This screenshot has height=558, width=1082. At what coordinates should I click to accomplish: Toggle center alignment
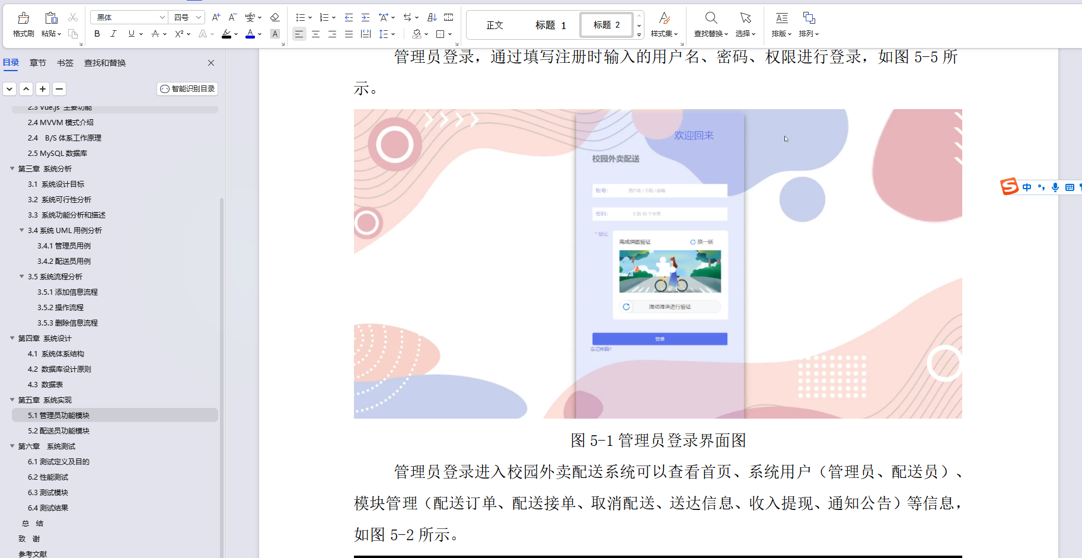coord(316,34)
